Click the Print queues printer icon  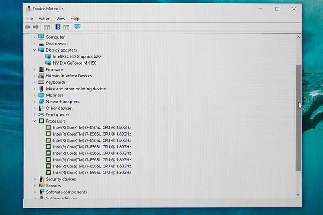coord(42,115)
